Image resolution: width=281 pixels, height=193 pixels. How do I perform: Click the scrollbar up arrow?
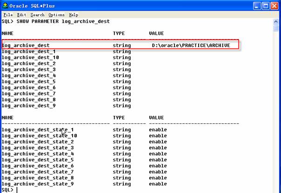coord(276,22)
